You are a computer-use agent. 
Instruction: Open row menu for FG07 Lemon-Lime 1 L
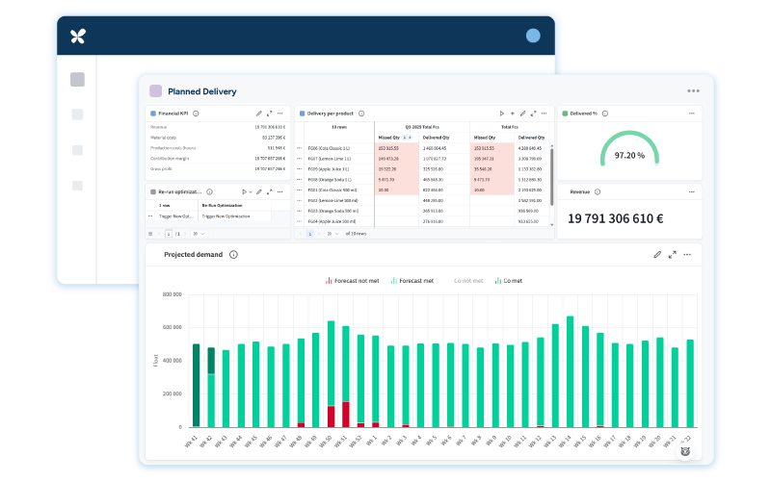[299, 159]
